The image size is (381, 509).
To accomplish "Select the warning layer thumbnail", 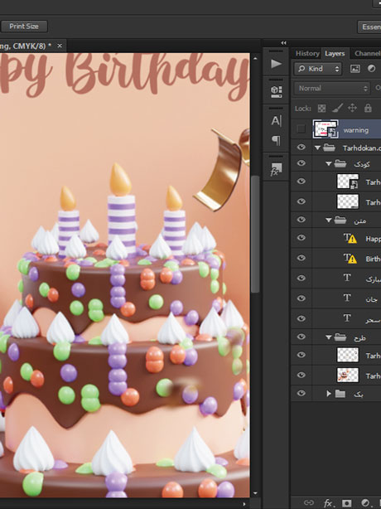I will pyautogui.click(x=326, y=129).
